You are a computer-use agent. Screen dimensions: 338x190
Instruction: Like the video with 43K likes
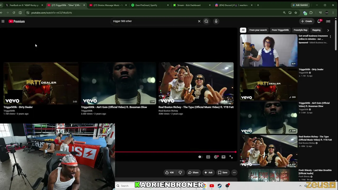169,173
